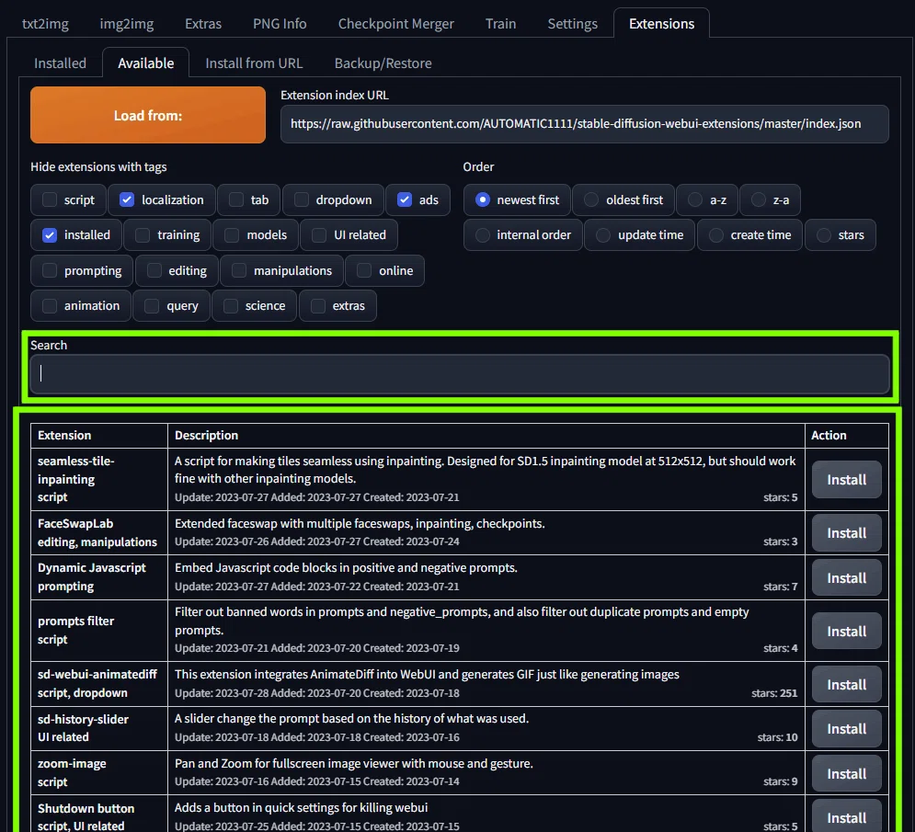Switch to the Installed sub-tab
This screenshot has width=915, height=832.
(x=60, y=63)
